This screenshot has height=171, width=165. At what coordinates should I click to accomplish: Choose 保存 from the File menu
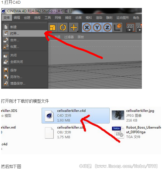coord(25,70)
